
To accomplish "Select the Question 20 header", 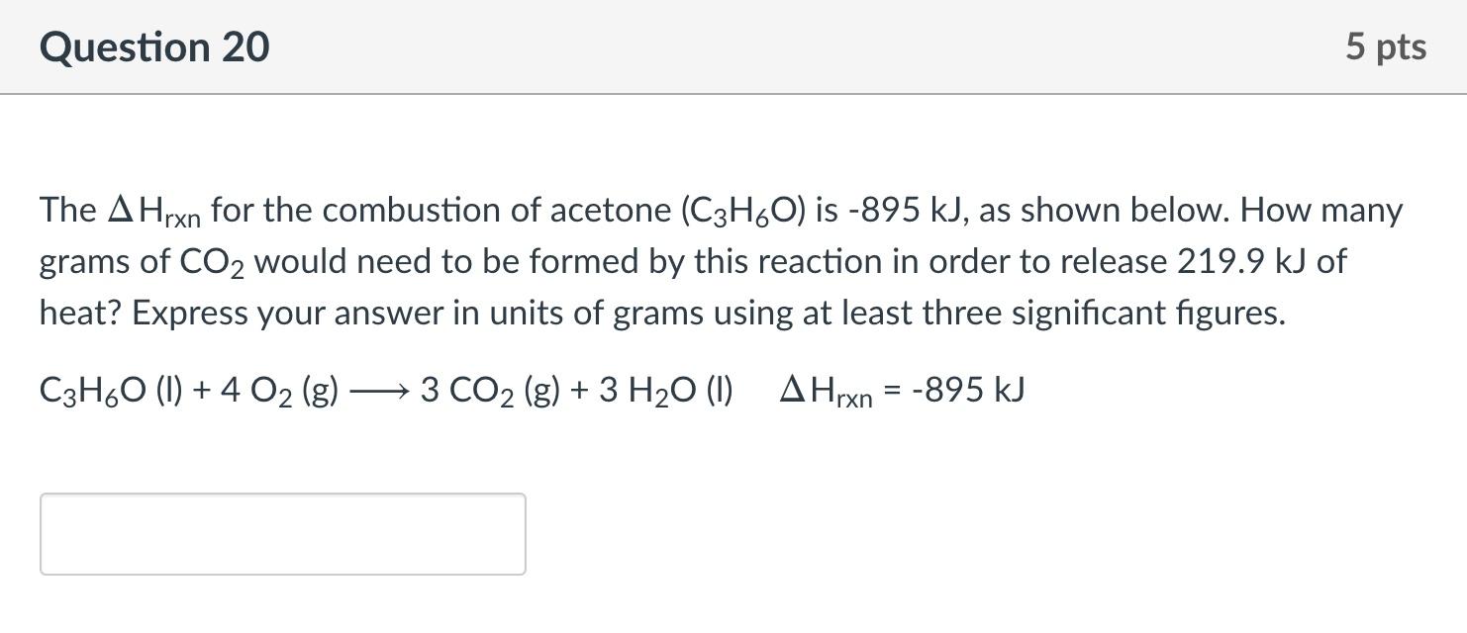I will [x=153, y=45].
